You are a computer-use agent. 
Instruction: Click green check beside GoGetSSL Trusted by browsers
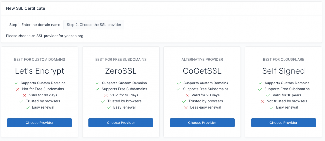[x=184, y=101]
